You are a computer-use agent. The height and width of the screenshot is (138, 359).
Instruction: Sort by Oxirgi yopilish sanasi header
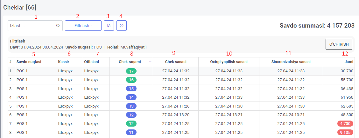click(229, 62)
